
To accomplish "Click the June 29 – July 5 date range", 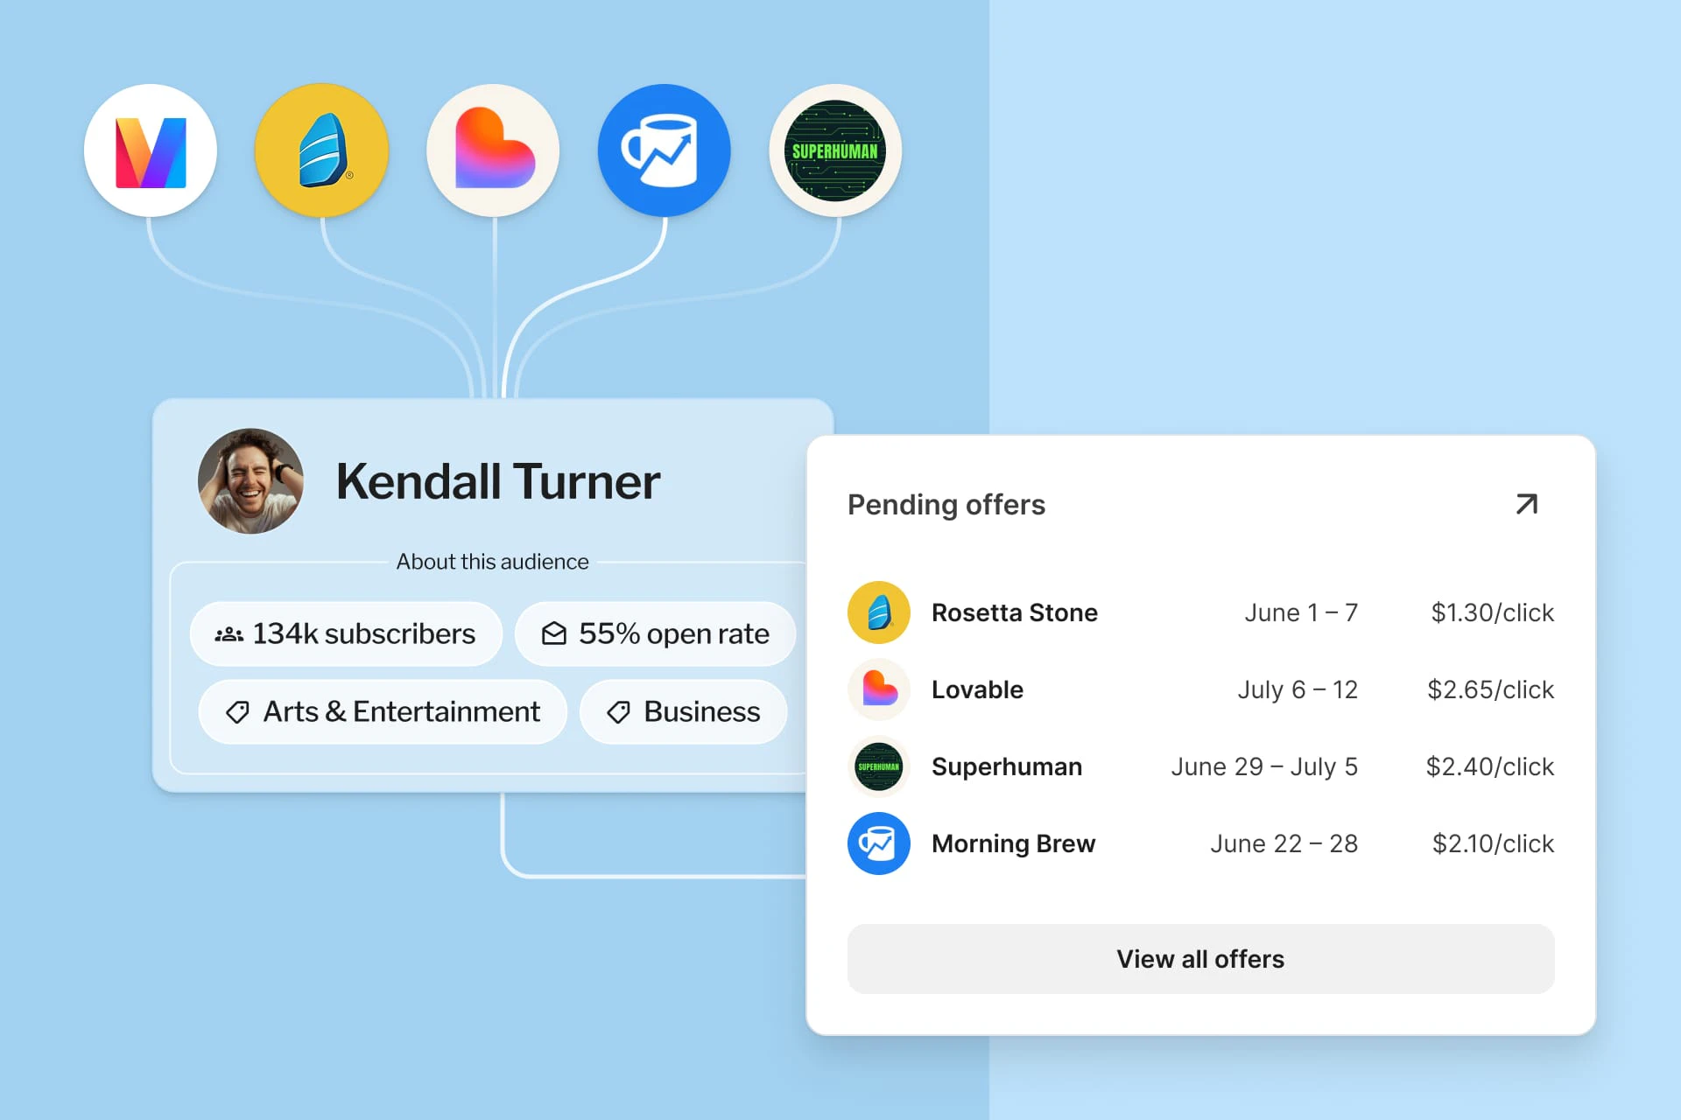I will (x=1264, y=766).
